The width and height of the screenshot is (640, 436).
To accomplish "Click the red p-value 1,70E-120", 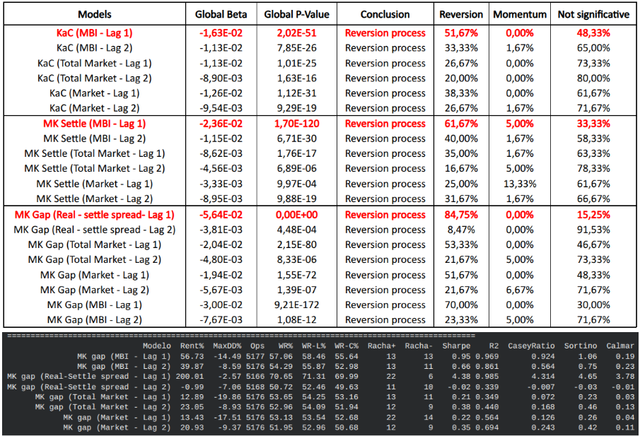I will (x=297, y=124).
